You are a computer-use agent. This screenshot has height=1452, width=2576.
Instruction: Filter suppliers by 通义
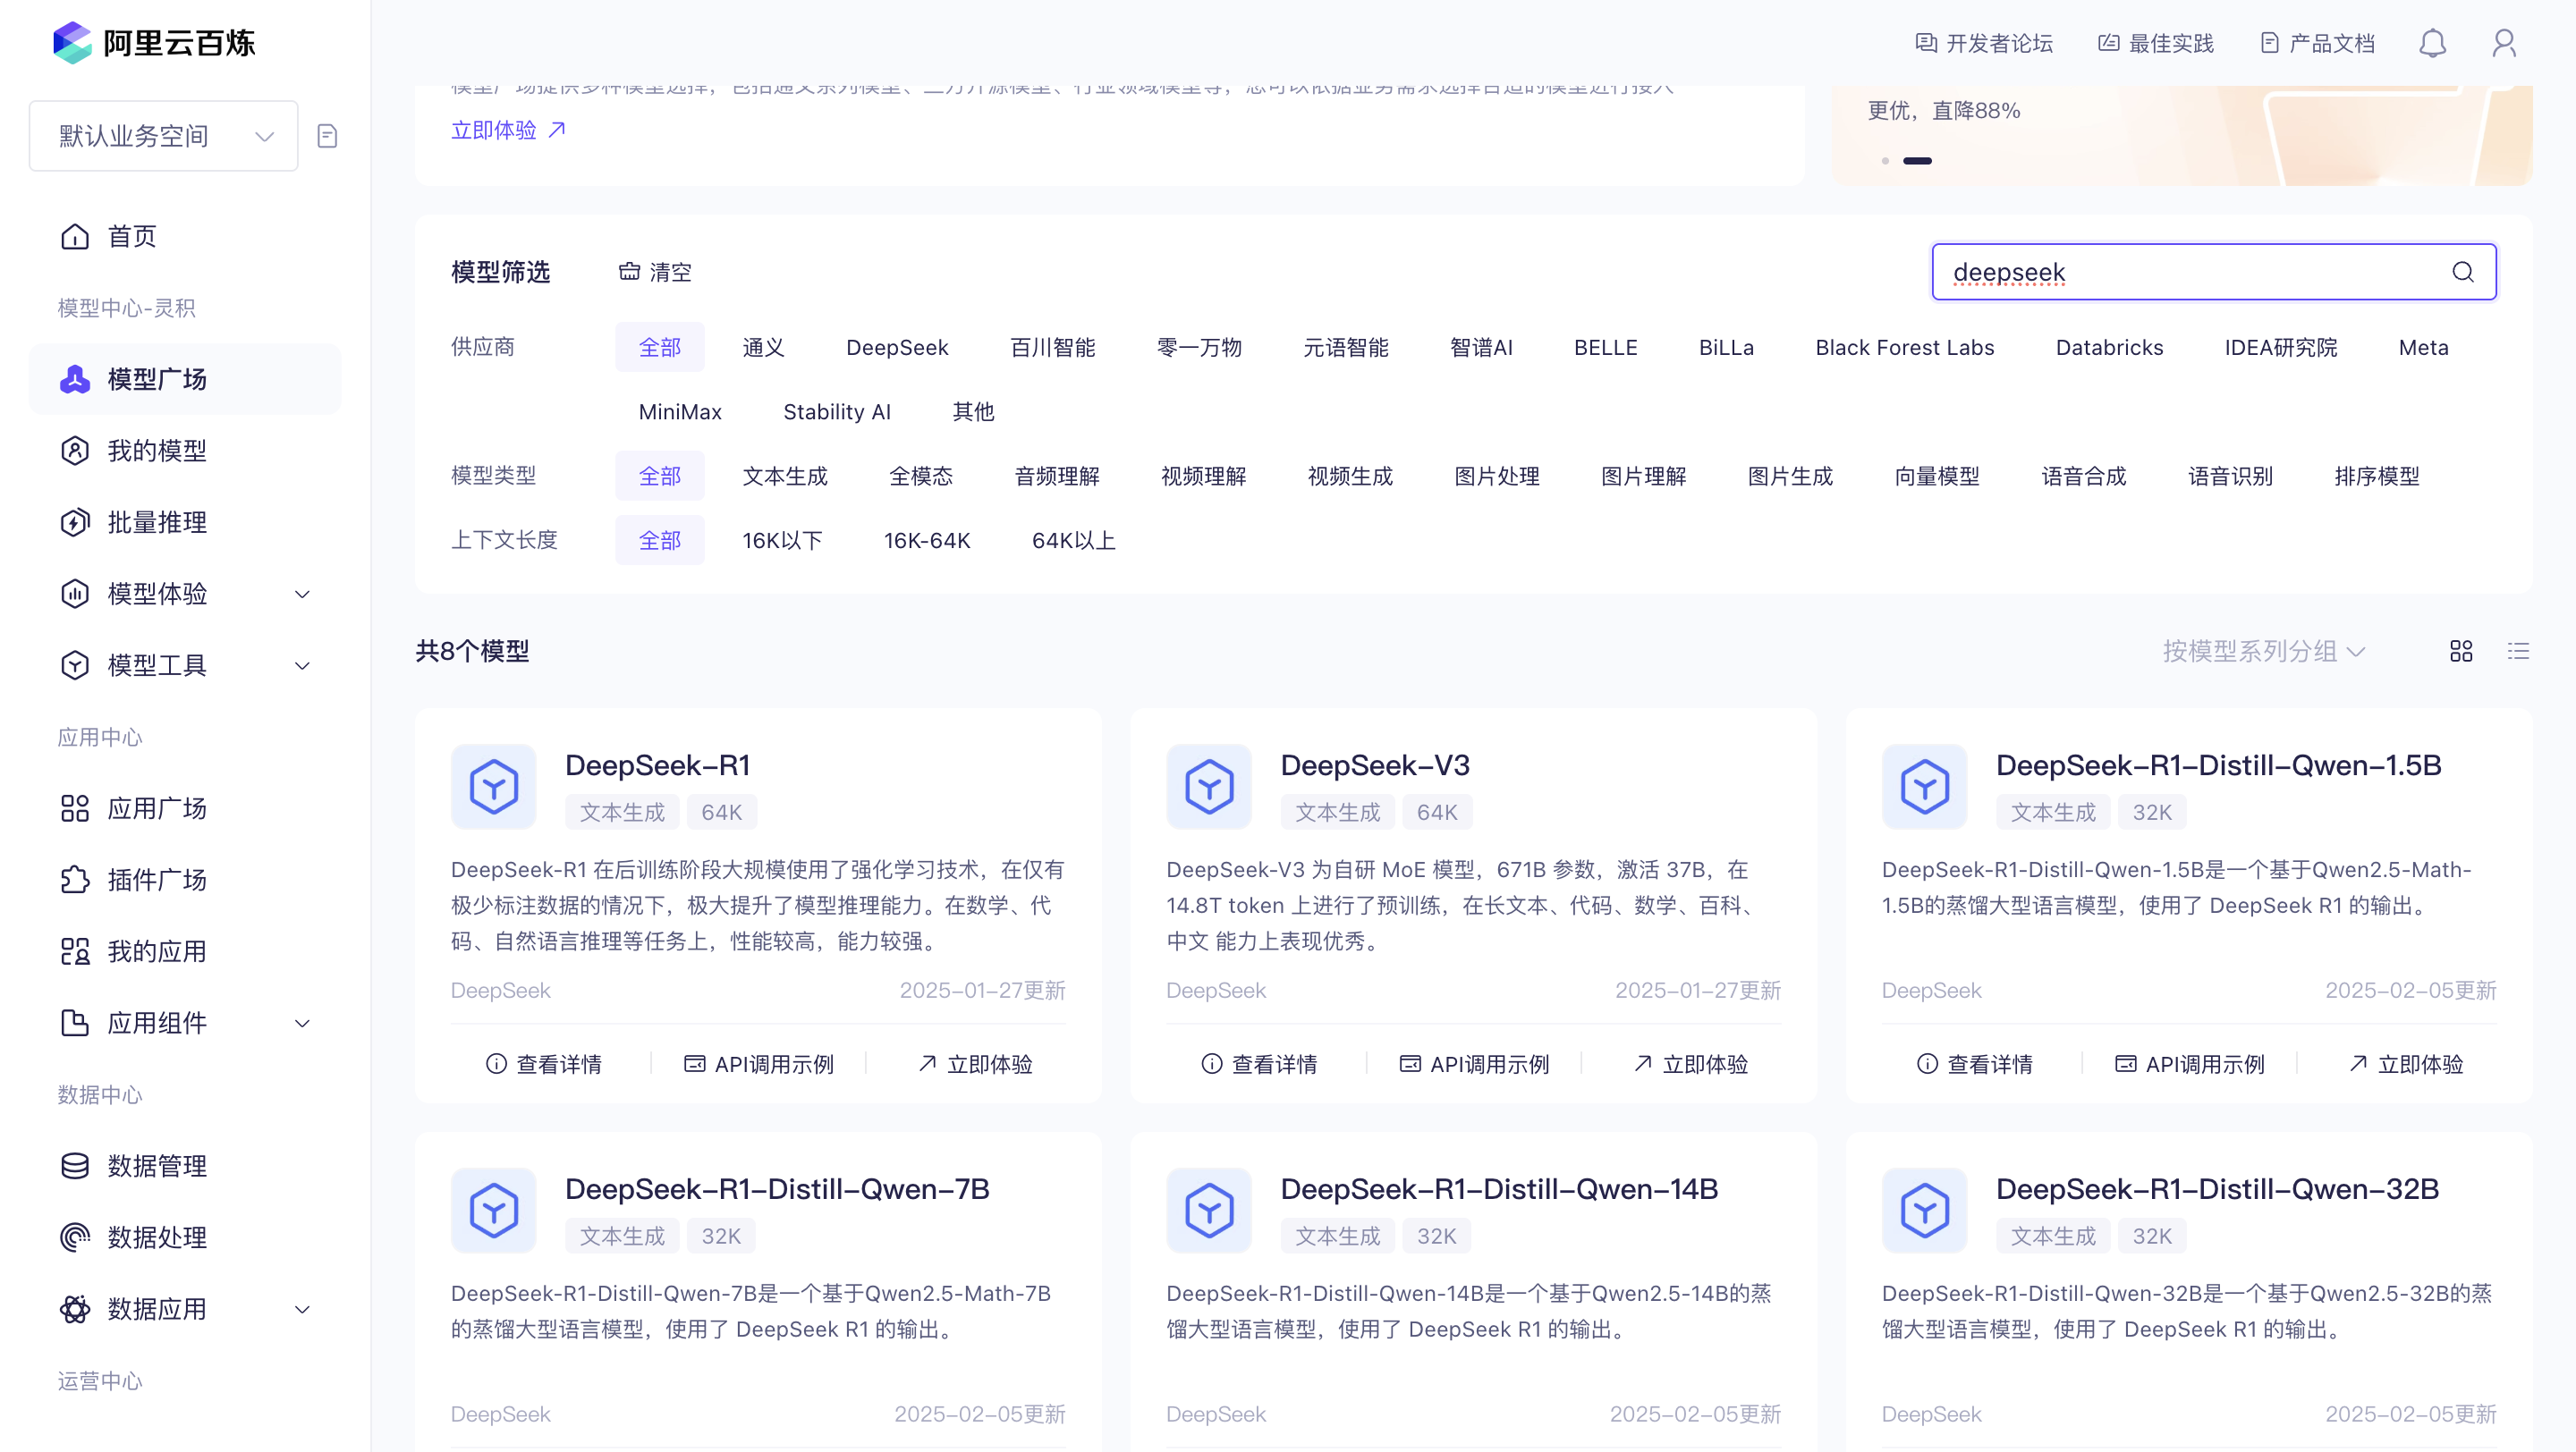click(x=763, y=347)
